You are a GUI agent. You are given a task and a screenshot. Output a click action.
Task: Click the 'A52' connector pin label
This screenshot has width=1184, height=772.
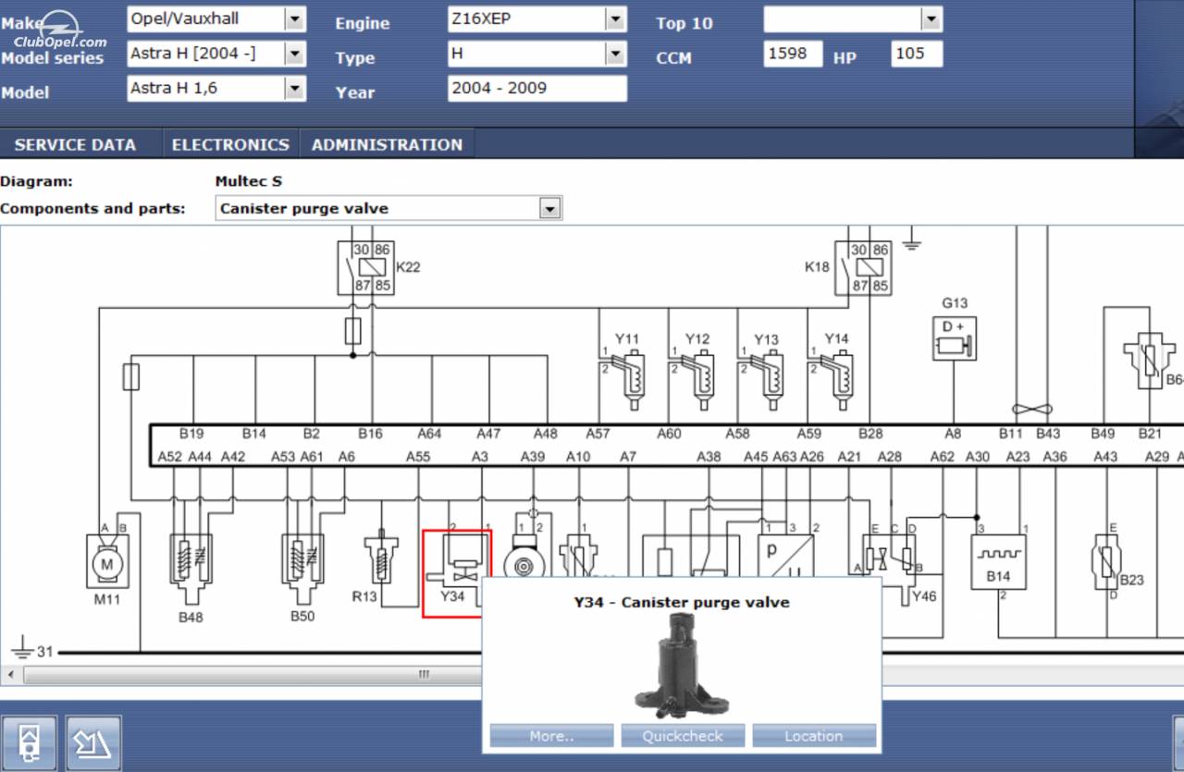click(x=170, y=456)
